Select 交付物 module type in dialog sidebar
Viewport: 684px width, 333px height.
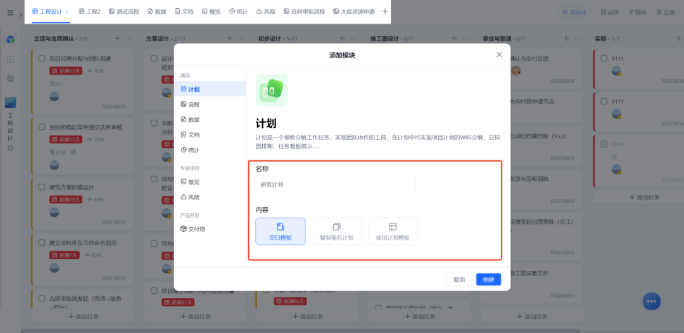[x=210, y=229]
